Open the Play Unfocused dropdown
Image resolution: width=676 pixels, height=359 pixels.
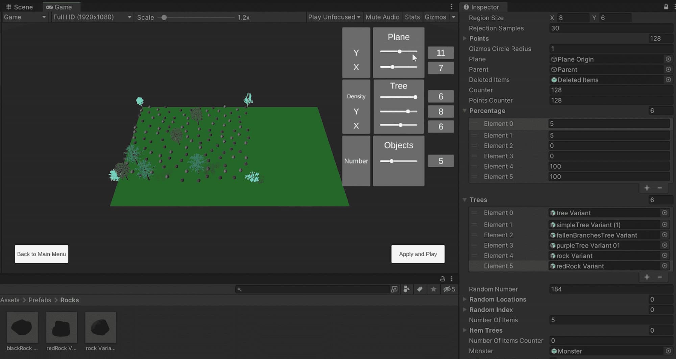[x=334, y=17]
